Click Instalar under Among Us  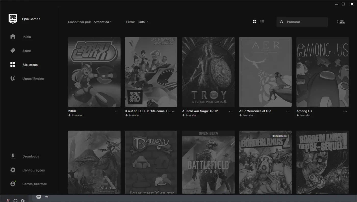304,115
